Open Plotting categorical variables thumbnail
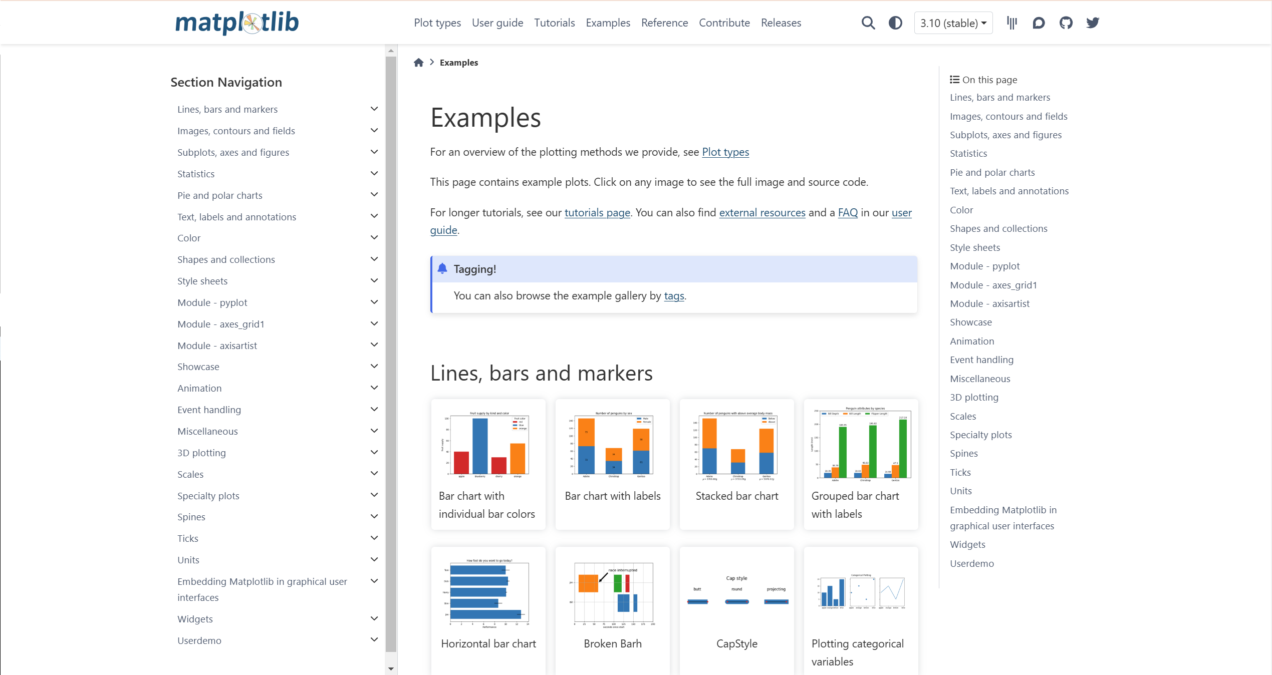The width and height of the screenshot is (1272, 675). point(861,611)
